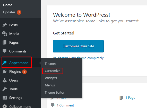Click the Tools wrench icon
Screen dimensions: 147x108
5,89
